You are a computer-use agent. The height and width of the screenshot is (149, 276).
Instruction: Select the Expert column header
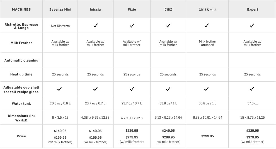(252, 9)
